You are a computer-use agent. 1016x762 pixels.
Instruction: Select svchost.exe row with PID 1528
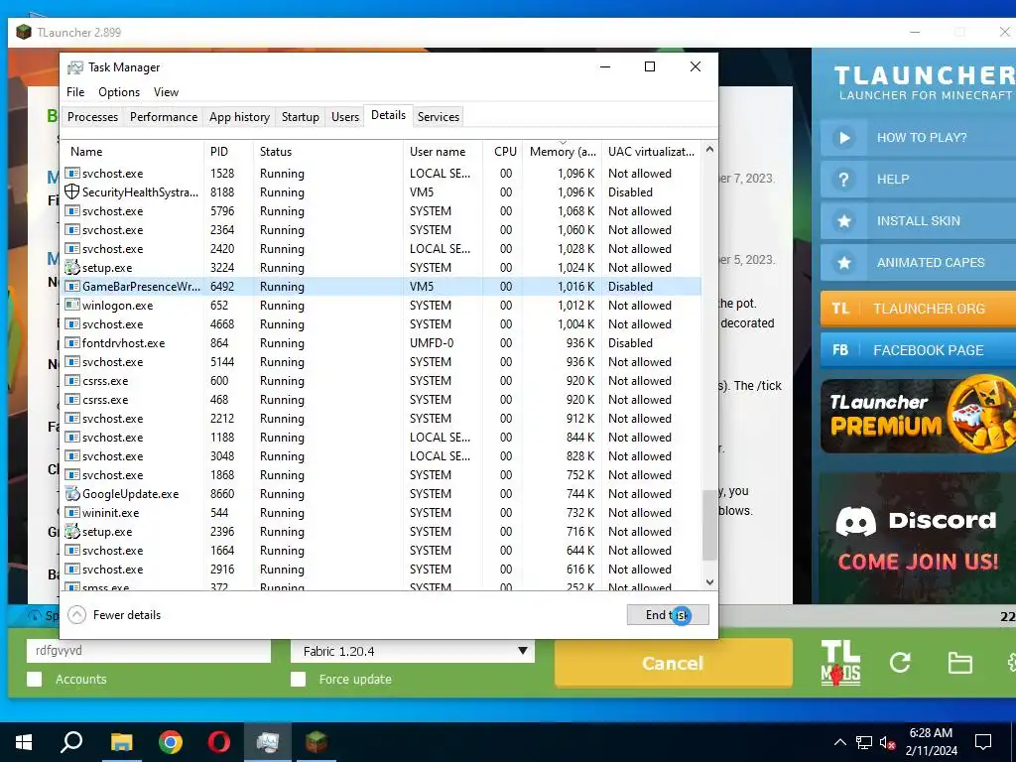tap(382, 173)
